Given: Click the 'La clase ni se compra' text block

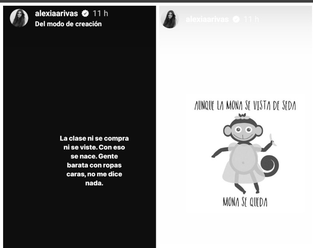Looking at the screenshot, I should pos(94,161).
